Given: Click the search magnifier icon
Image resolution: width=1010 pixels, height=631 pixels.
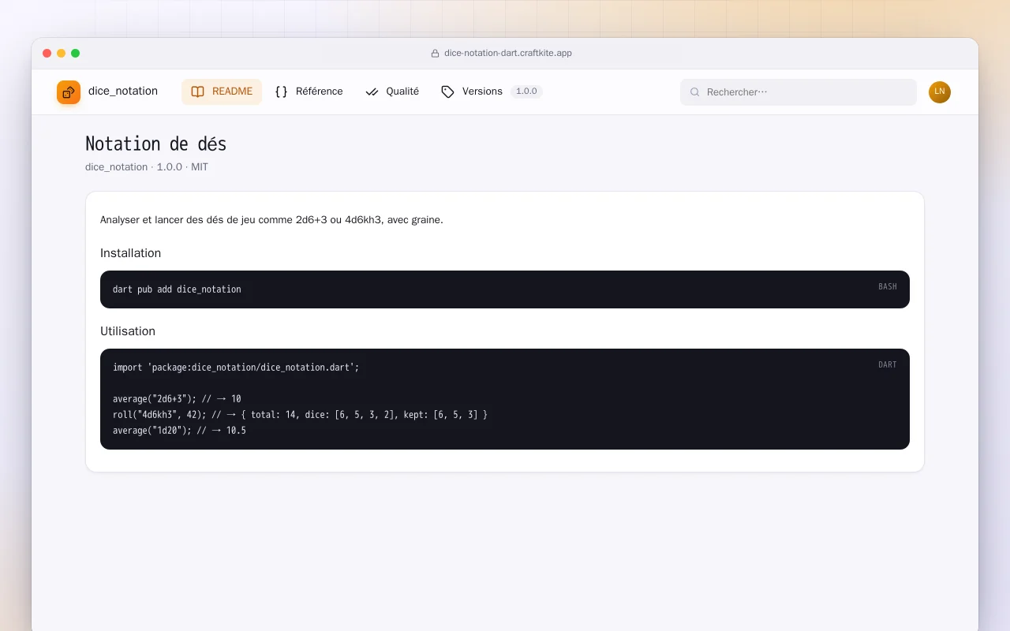Looking at the screenshot, I should 695,92.
